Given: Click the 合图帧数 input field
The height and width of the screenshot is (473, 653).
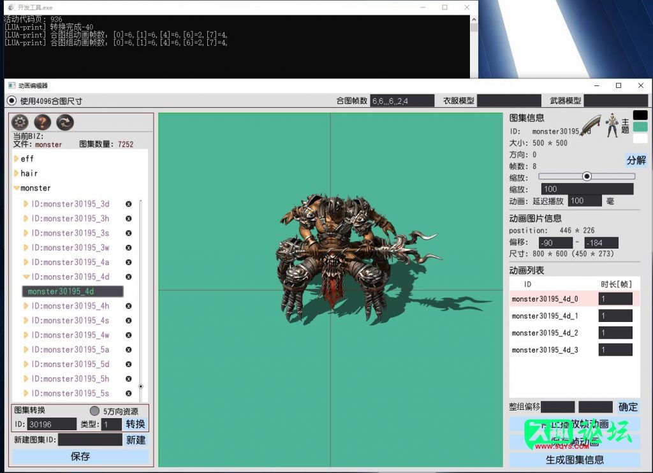Looking at the screenshot, I should (x=402, y=101).
